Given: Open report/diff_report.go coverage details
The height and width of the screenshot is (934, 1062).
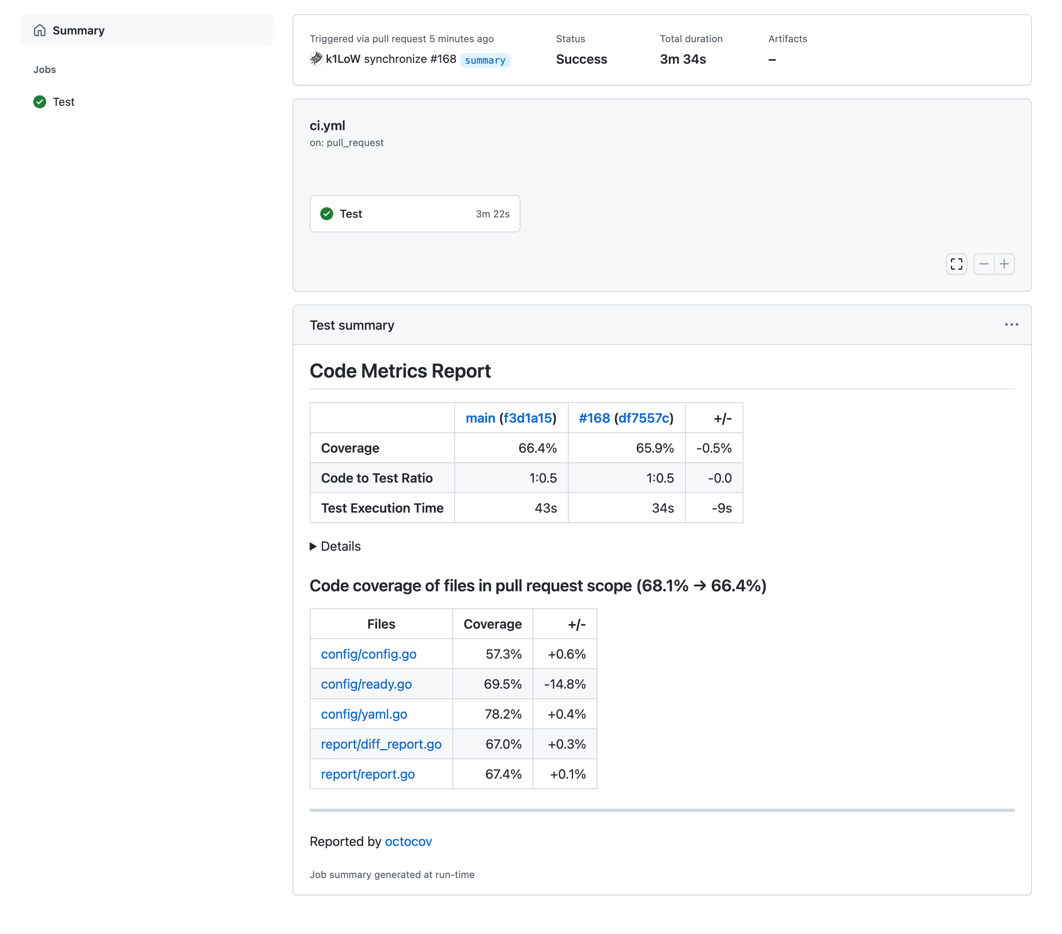Looking at the screenshot, I should point(381,744).
